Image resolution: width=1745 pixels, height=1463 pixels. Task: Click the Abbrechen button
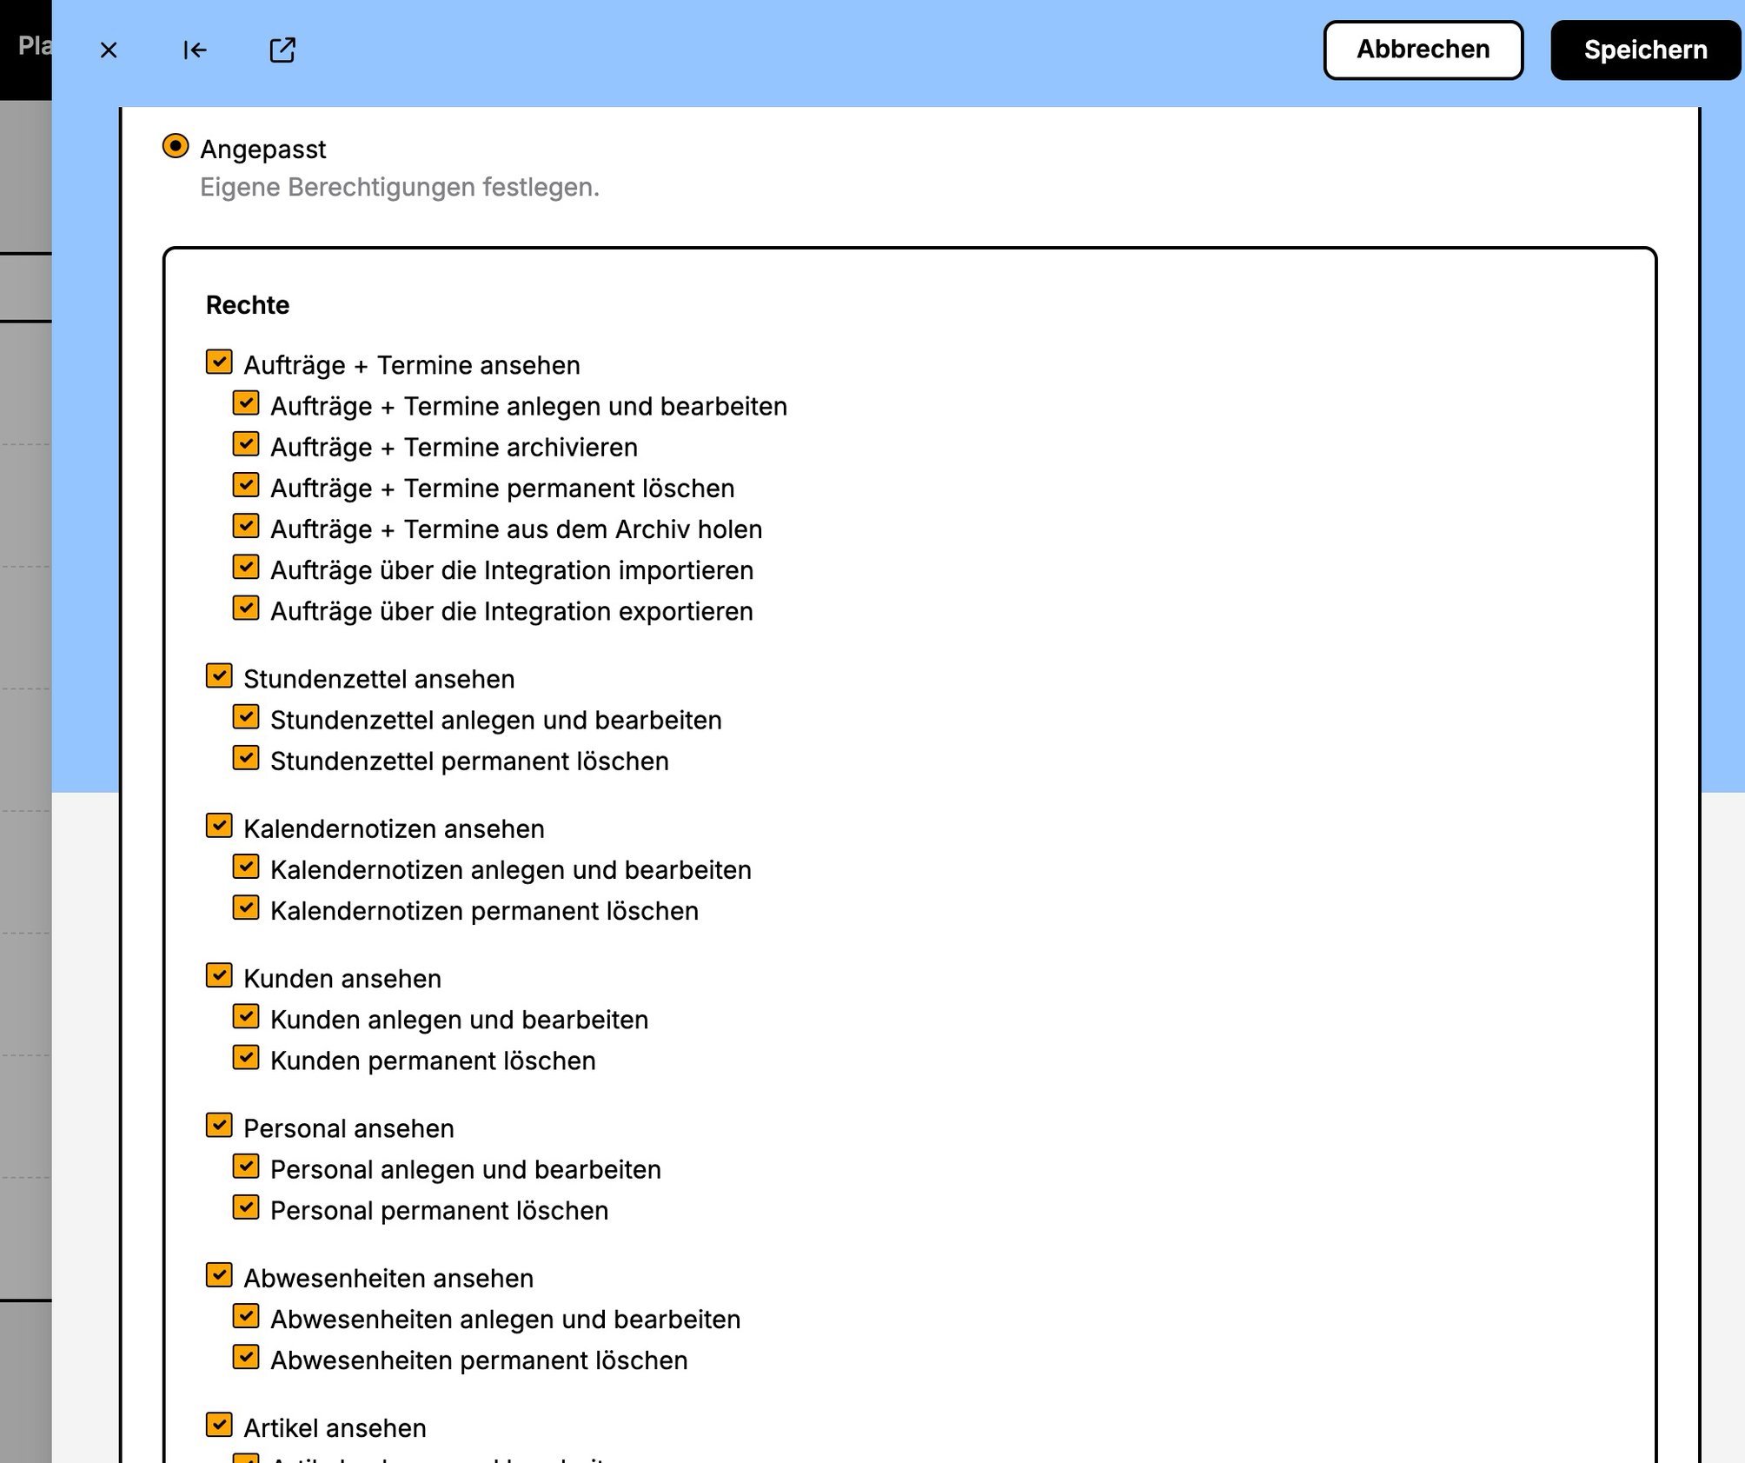pyautogui.click(x=1423, y=50)
